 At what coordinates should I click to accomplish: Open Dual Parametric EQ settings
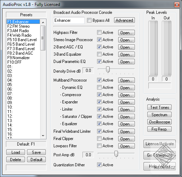pyautogui.click(x=127, y=62)
